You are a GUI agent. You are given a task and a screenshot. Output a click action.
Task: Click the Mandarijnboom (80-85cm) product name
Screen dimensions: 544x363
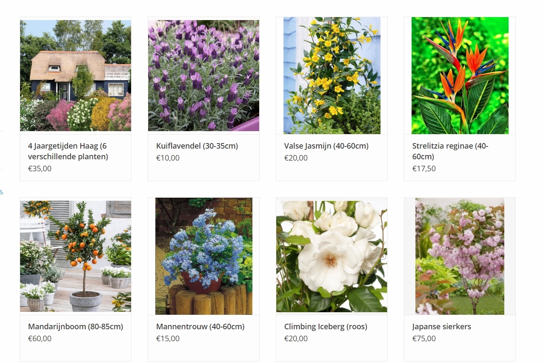(x=76, y=327)
